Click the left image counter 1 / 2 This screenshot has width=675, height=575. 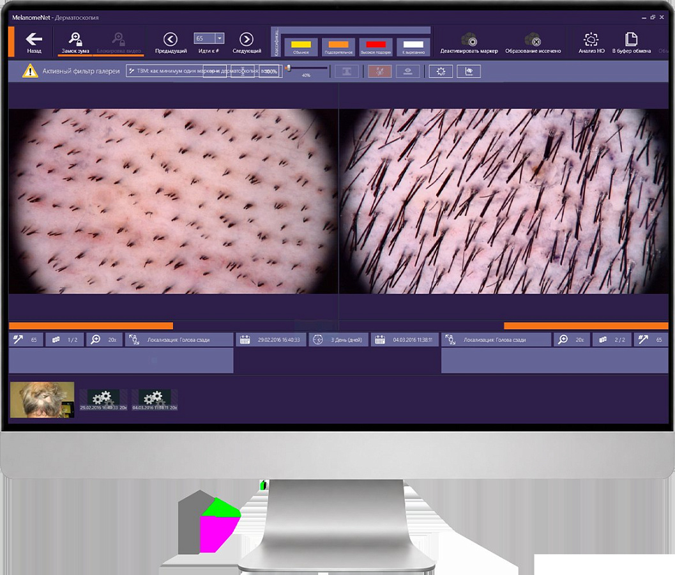click(64, 340)
